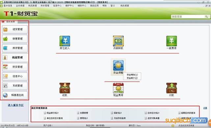This screenshot has height=128, width=211.
Task: Select 系统管理 in the left sidebar
Action: coord(15,86)
